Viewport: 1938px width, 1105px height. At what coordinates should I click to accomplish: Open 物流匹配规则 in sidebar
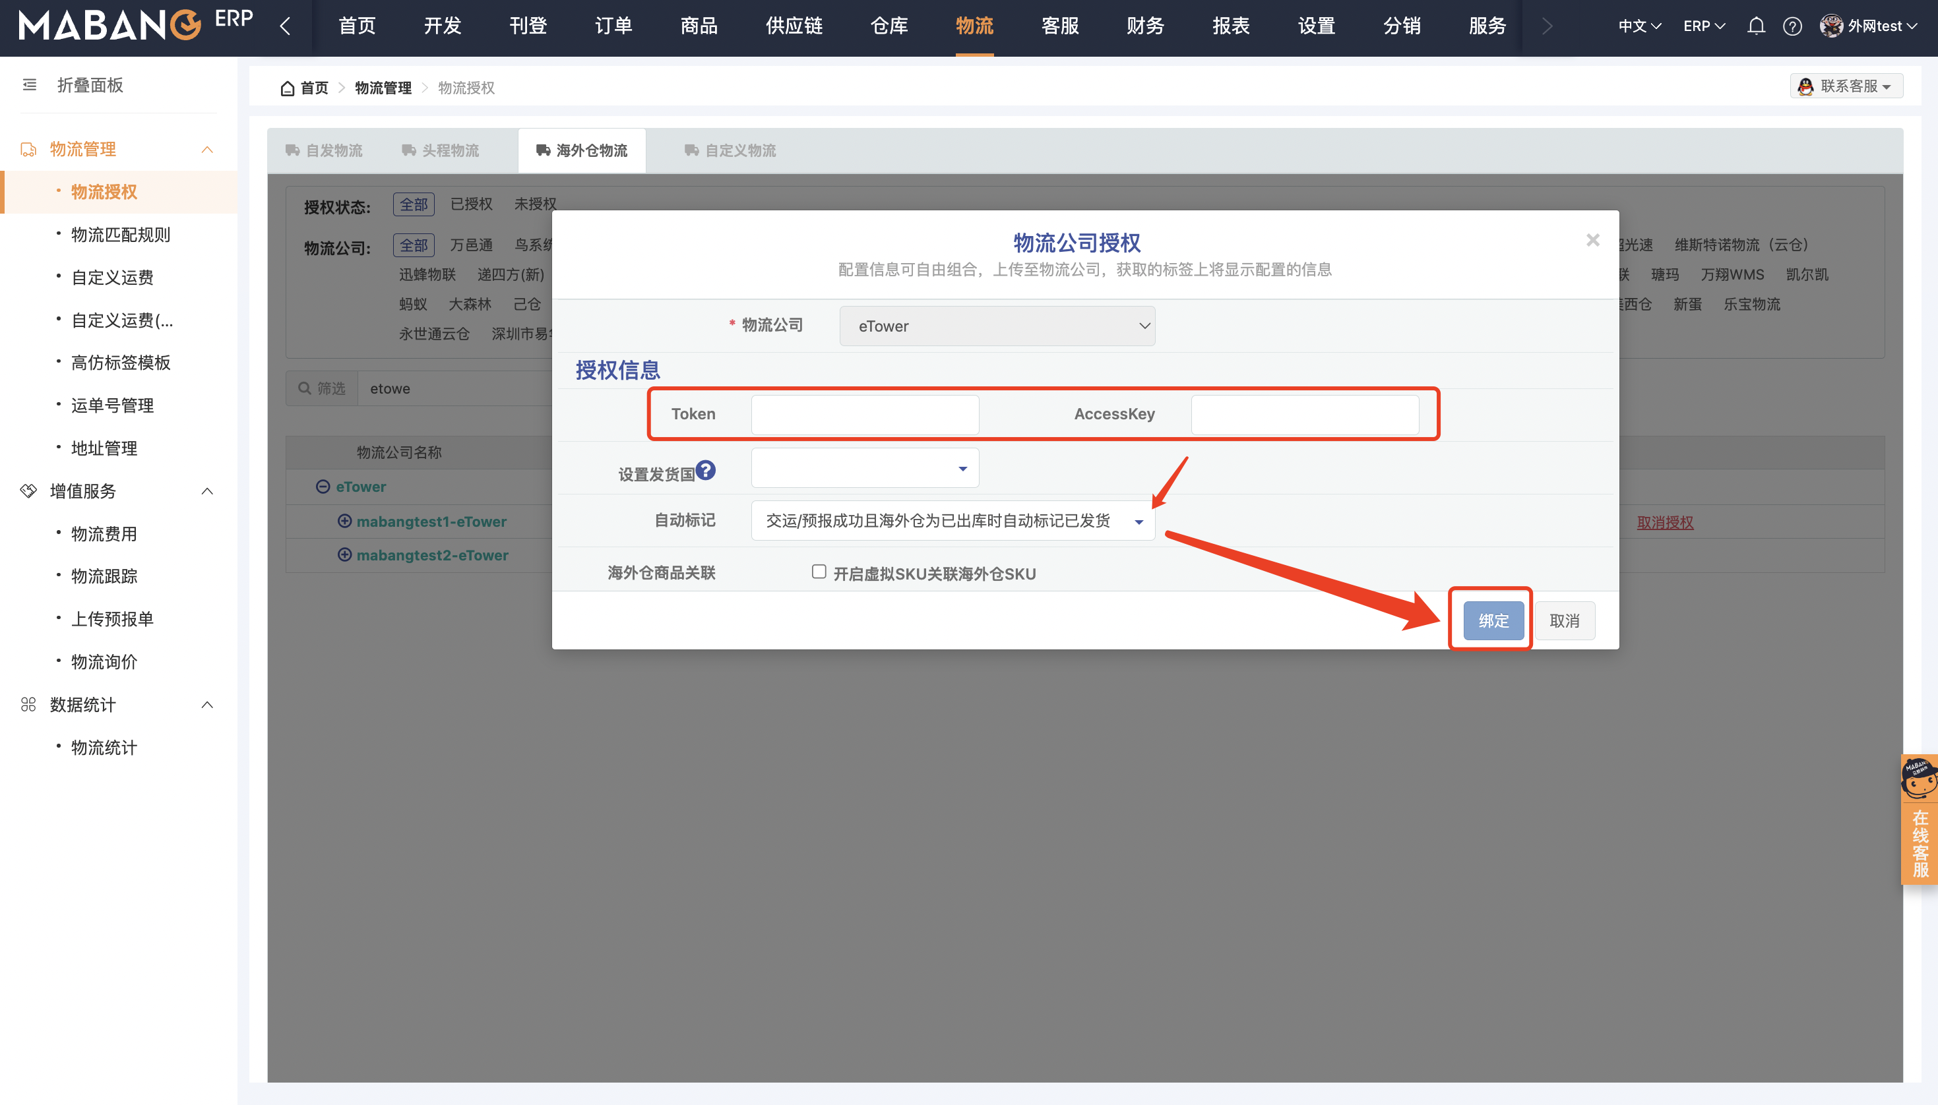pos(121,235)
